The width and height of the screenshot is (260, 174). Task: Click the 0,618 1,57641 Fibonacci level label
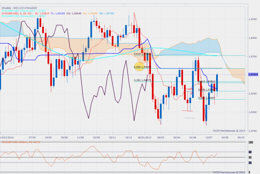coord(143,54)
